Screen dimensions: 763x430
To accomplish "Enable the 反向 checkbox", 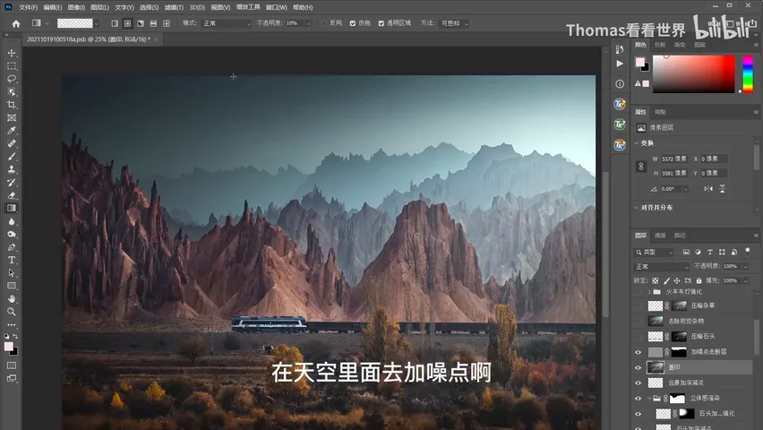I will pos(324,23).
